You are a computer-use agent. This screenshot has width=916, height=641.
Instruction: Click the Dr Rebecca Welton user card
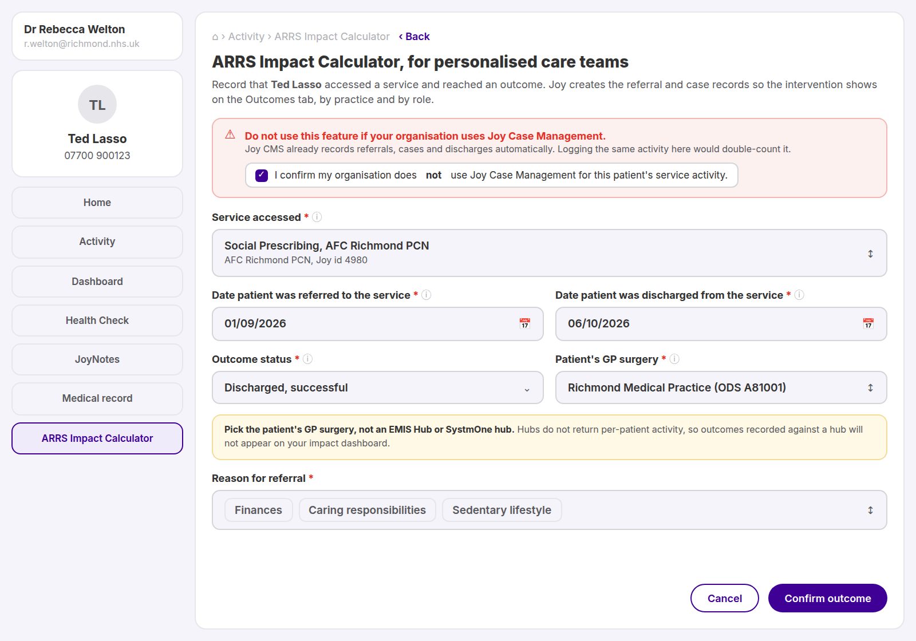pyautogui.click(x=97, y=36)
